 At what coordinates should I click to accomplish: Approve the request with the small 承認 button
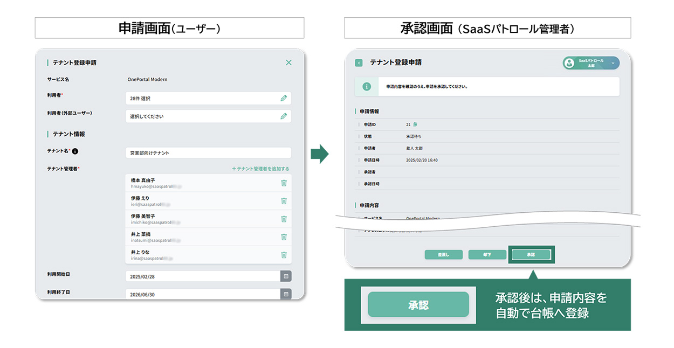531,255
